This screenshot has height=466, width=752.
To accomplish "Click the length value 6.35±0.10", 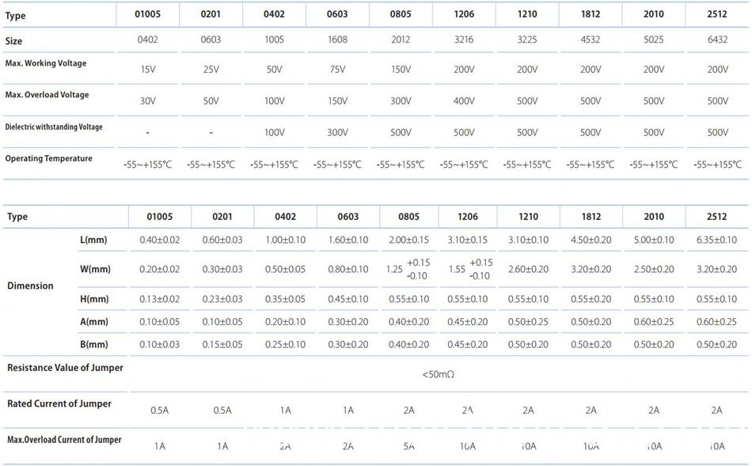I will point(716,240).
